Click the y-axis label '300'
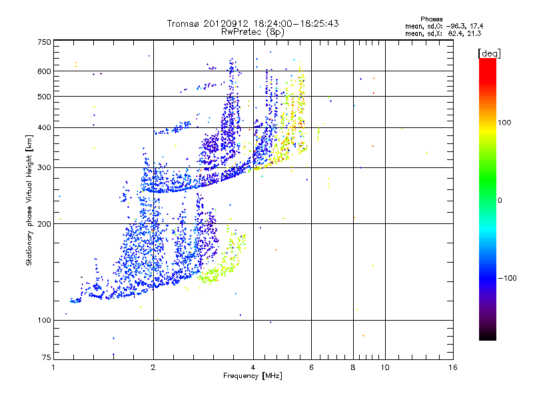 (44, 167)
